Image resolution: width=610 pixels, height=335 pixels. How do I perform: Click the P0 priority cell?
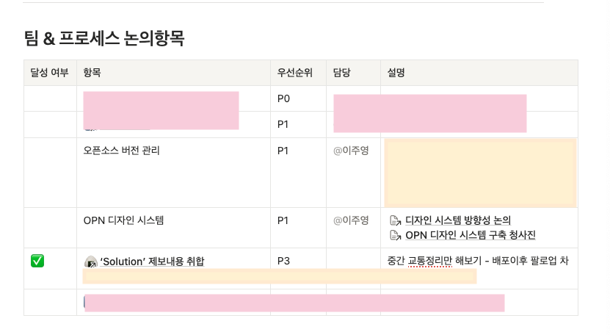click(x=284, y=98)
